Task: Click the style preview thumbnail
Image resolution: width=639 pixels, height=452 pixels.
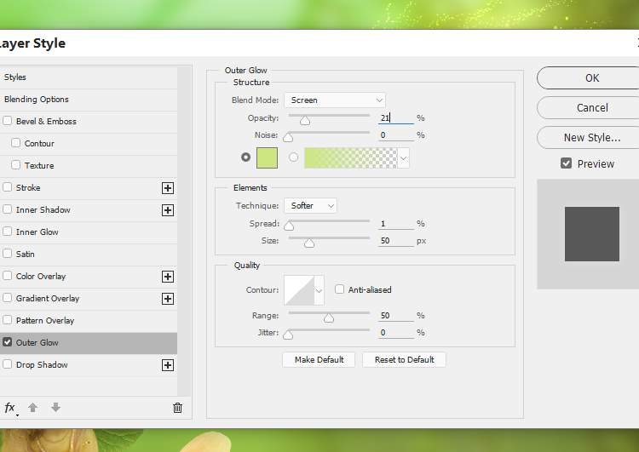Action: coord(592,234)
